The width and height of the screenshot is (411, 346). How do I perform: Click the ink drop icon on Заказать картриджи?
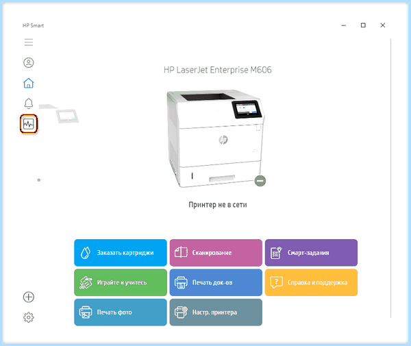point(86,253)
